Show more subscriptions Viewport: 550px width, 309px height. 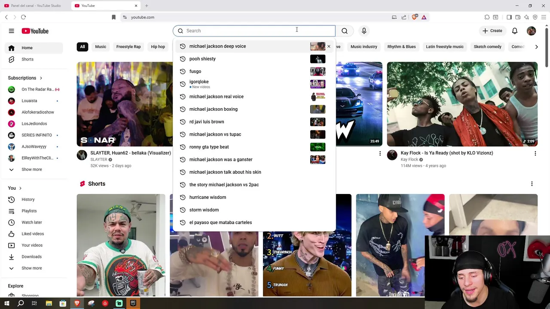(x=34, y=170)
